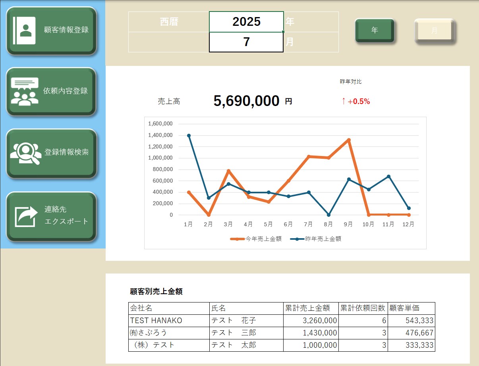
Task: Click 連絡先エクスポート button
Action: tap(52, 217)
